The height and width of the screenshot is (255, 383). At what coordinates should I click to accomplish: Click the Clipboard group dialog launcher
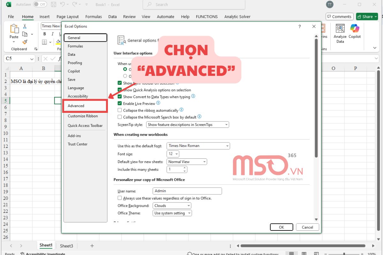pyautogui.click(x=36, y=49)
